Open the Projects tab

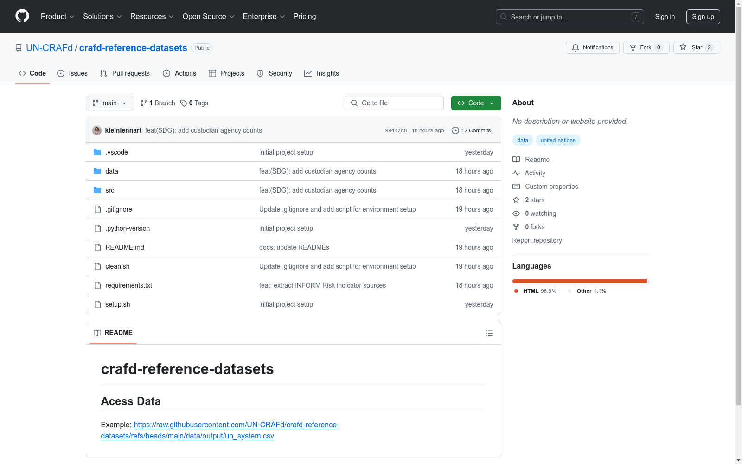pyautogui.click(x=226, y=73)
